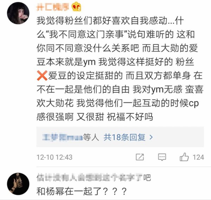Click the 等人 text in the reply box

tap(91, 137)
